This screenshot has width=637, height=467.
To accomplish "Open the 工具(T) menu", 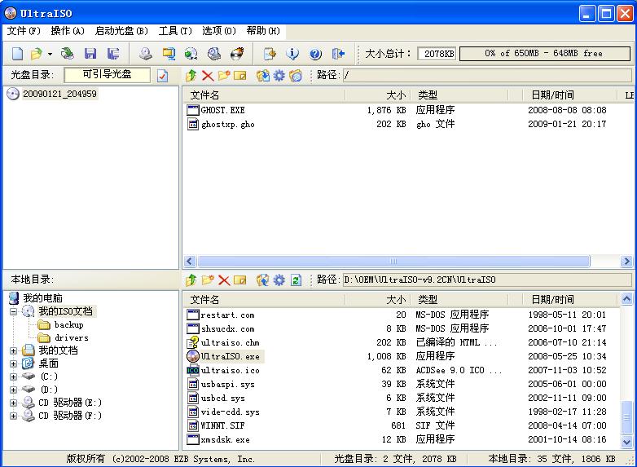I will 175,31.
